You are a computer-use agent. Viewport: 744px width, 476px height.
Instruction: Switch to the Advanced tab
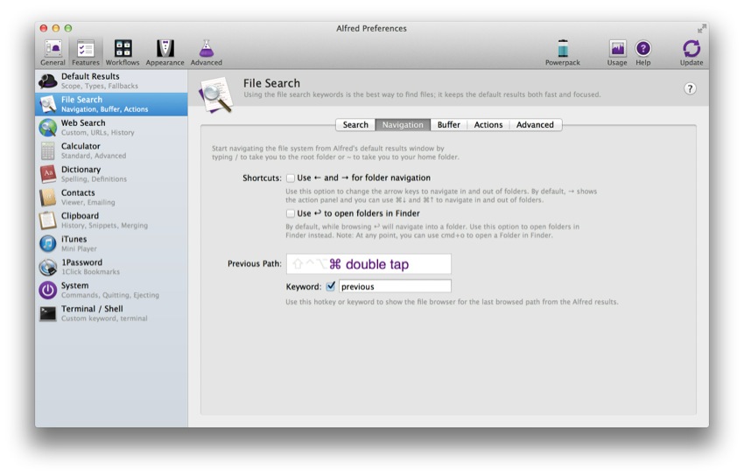(535, 125)
